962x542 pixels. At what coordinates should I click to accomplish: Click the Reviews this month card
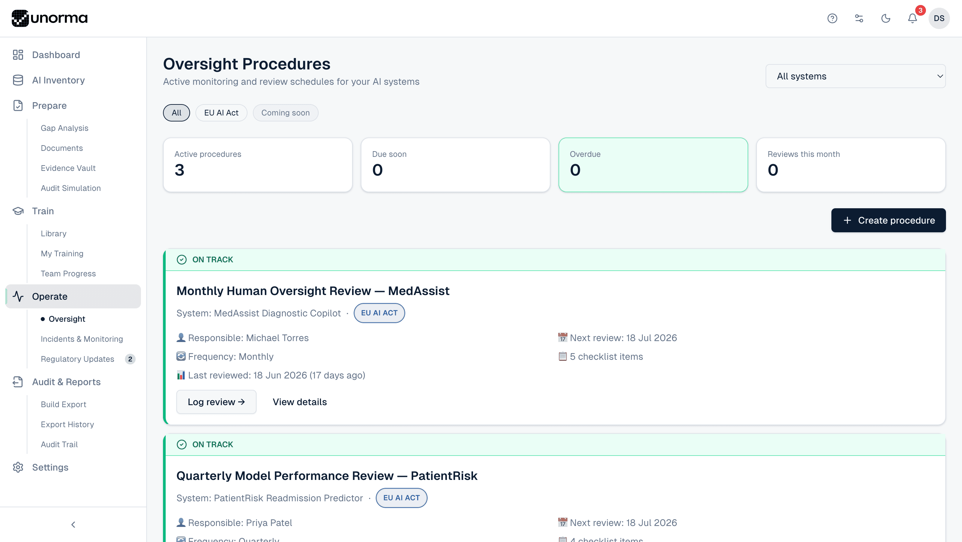coord(851,165)
